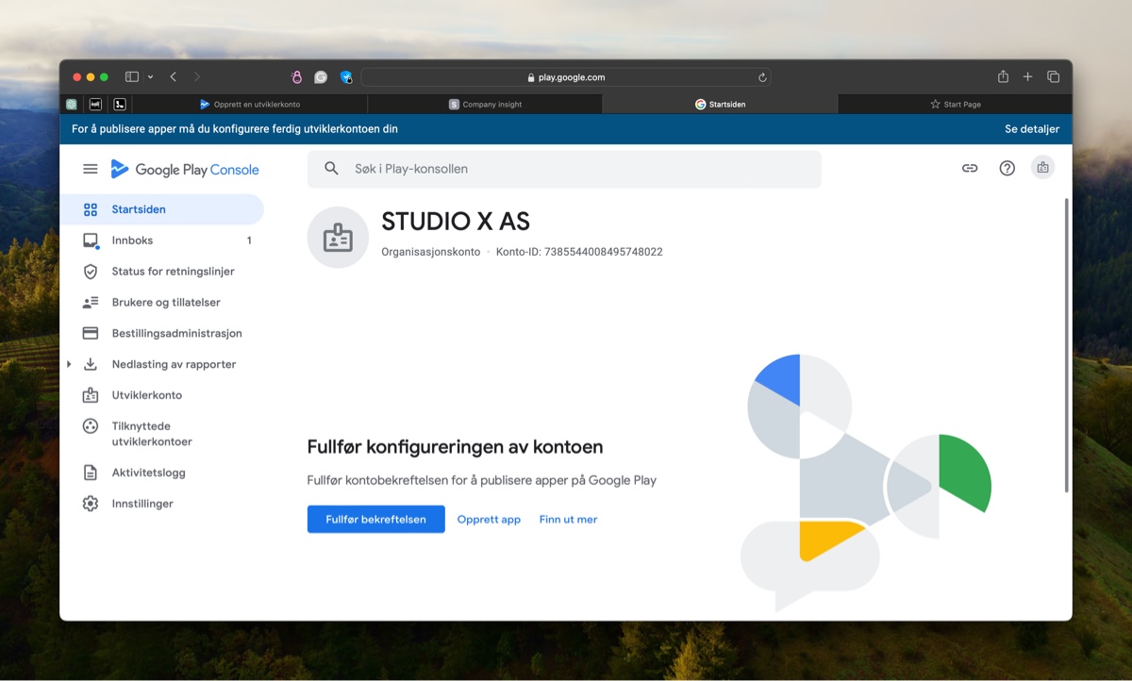The image size is (1132, 681).
Task: Open Utviklerkonto sidebar item
Action: coord(162,395)
